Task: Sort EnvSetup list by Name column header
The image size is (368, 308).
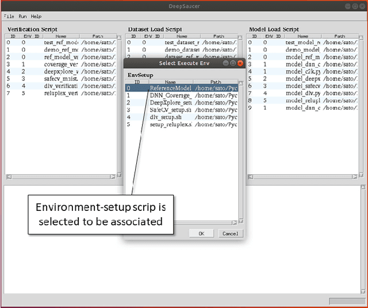Action: click(x=170, y=82)
